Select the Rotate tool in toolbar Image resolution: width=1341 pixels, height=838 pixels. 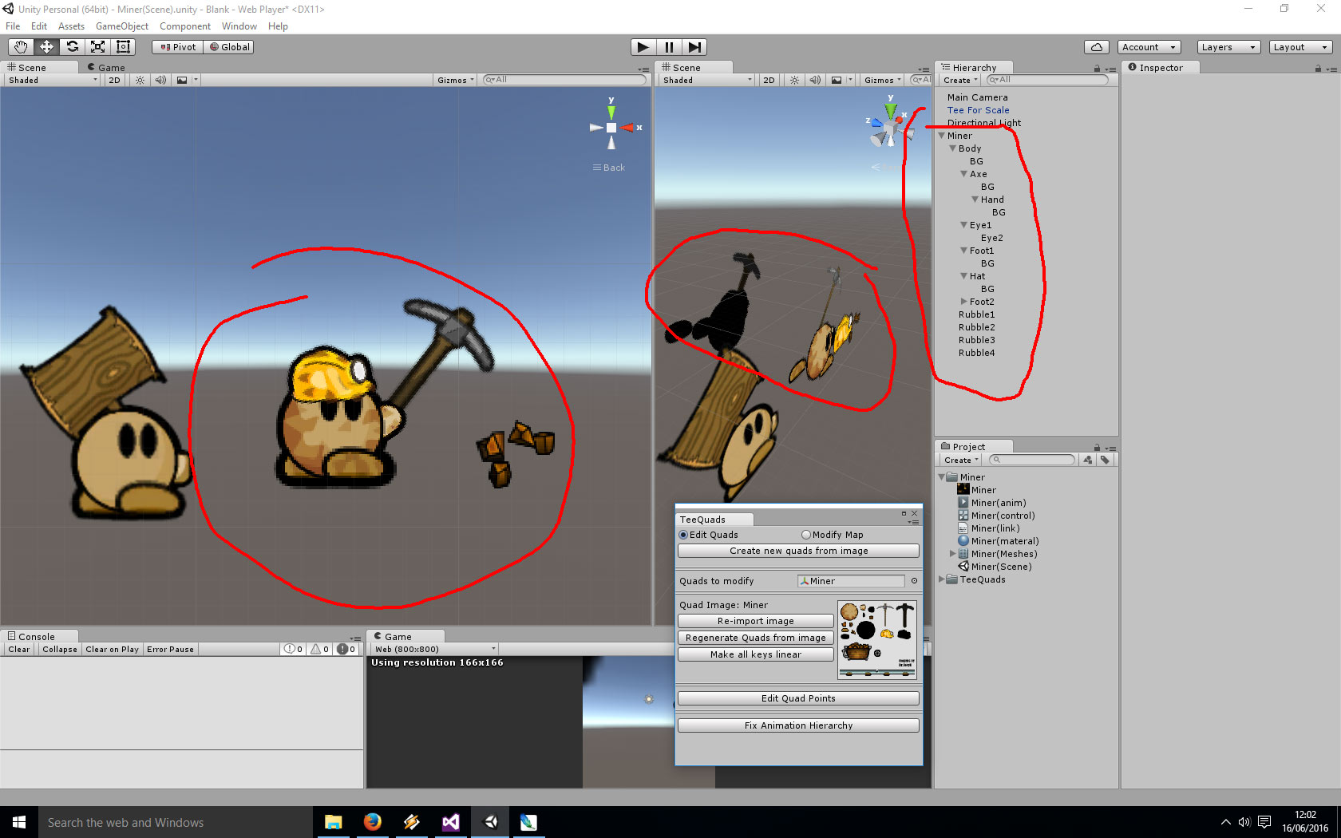pos(72,47)
